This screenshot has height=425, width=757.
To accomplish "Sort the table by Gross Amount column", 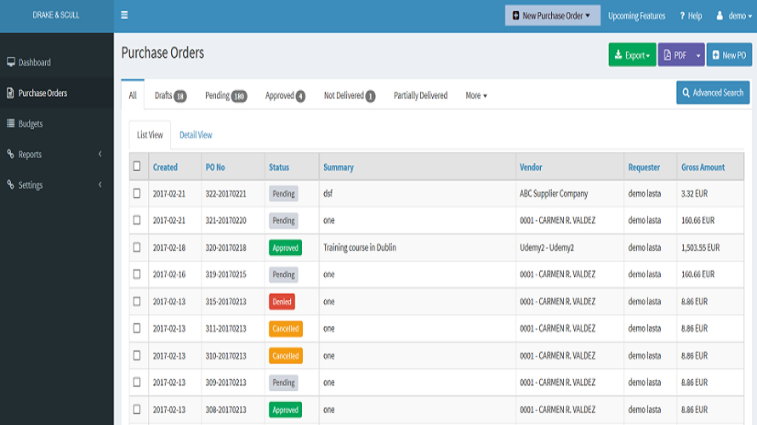I will 703,167.
